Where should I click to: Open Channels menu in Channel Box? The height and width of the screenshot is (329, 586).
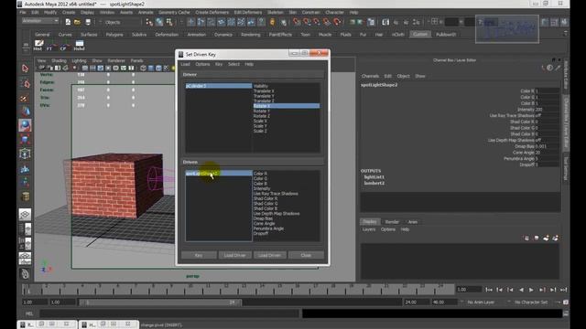(370, 76)
